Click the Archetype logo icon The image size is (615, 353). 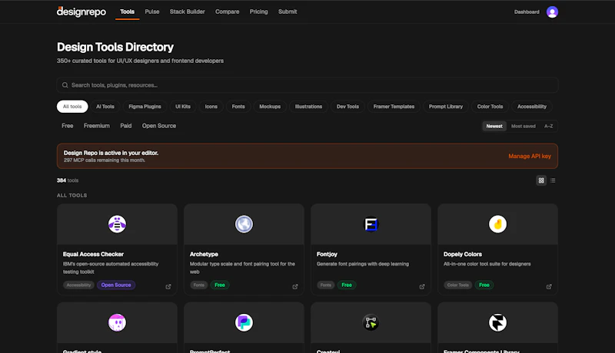(244, 224)
